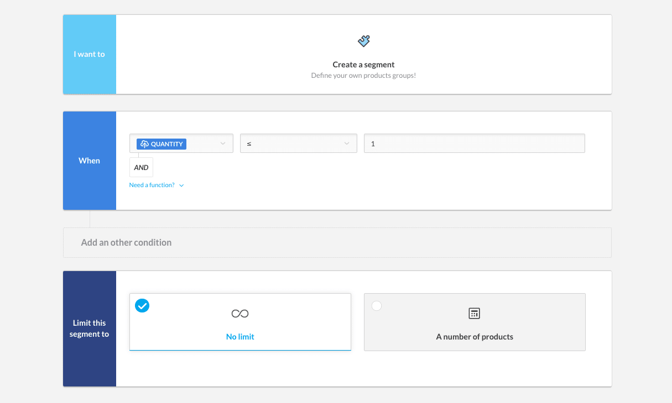Click the calculator icon for number of products
This screenshot has width=672, height=403.
pyautogui.click(x=474, y=314)
